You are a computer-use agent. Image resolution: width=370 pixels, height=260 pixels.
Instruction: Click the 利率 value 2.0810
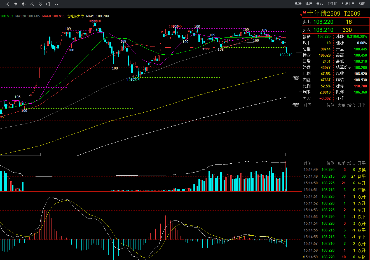tap(325, 92)
